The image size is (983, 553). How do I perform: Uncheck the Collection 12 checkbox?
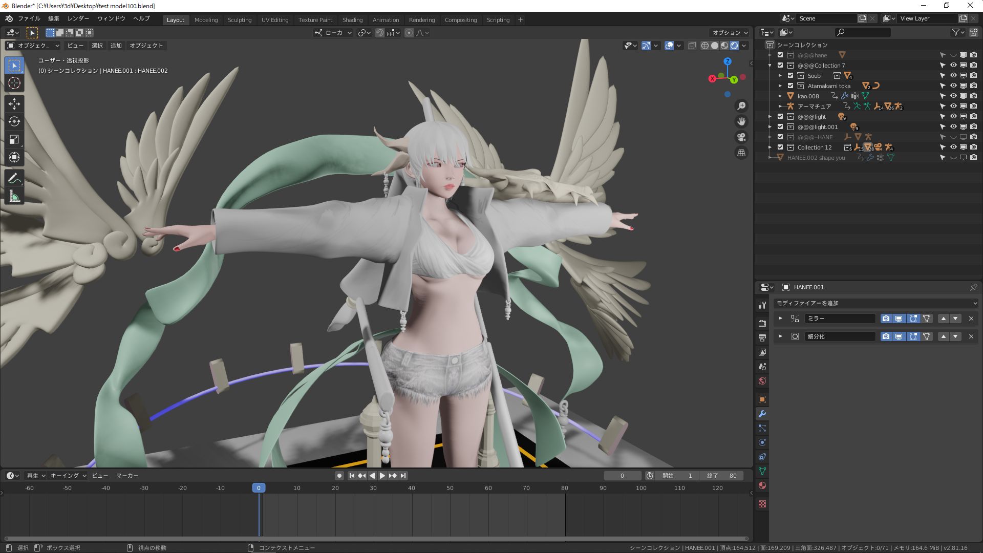pos(780,147)
